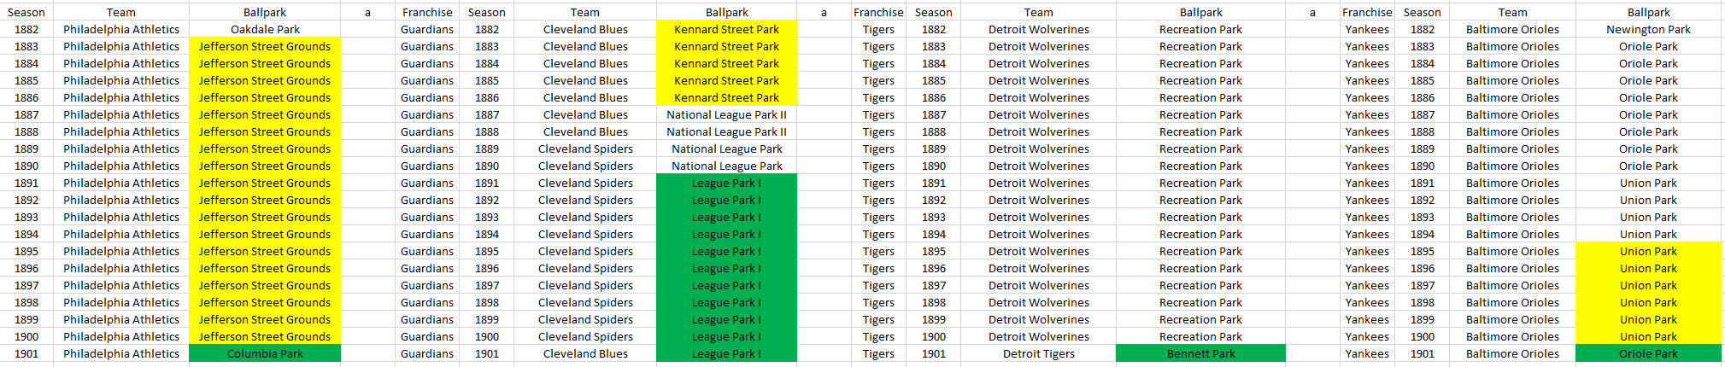Select the Detroit Tigers team cell
The image size is (1725, 367).
(x=1038, y=353)
